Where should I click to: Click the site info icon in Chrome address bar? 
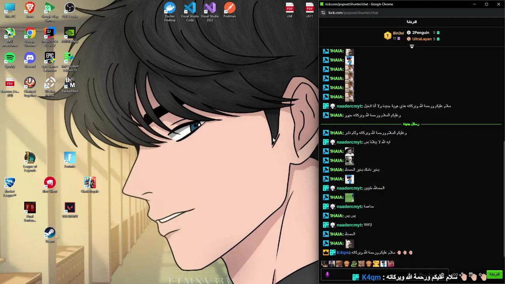[323, 13]
